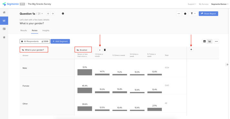Click the Female 15.8% value
Image resolution: width=230 pixels, height=119 pixels.
[120, 89]
